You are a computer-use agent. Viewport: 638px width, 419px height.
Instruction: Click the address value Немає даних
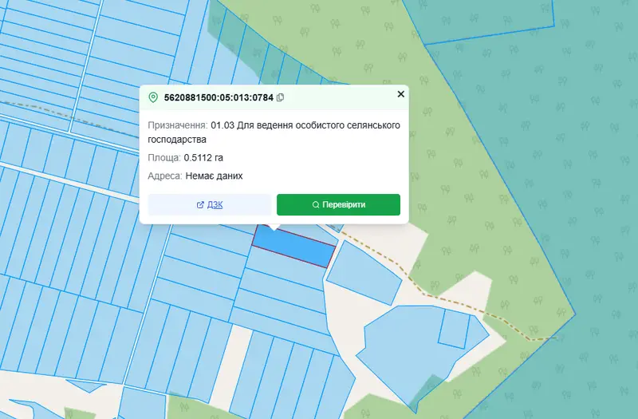point(214,176)
